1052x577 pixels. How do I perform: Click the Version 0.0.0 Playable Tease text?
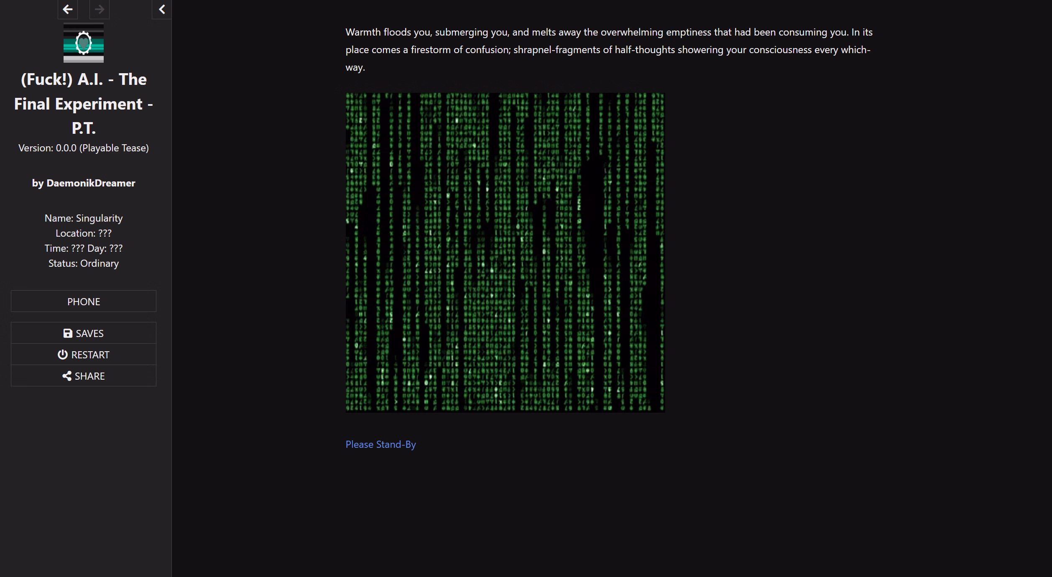84,148
